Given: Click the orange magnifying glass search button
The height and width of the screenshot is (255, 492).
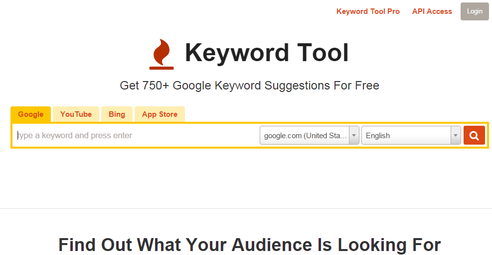Looking at the screenshot, I should pyautogui.click(x=474, y=135).
